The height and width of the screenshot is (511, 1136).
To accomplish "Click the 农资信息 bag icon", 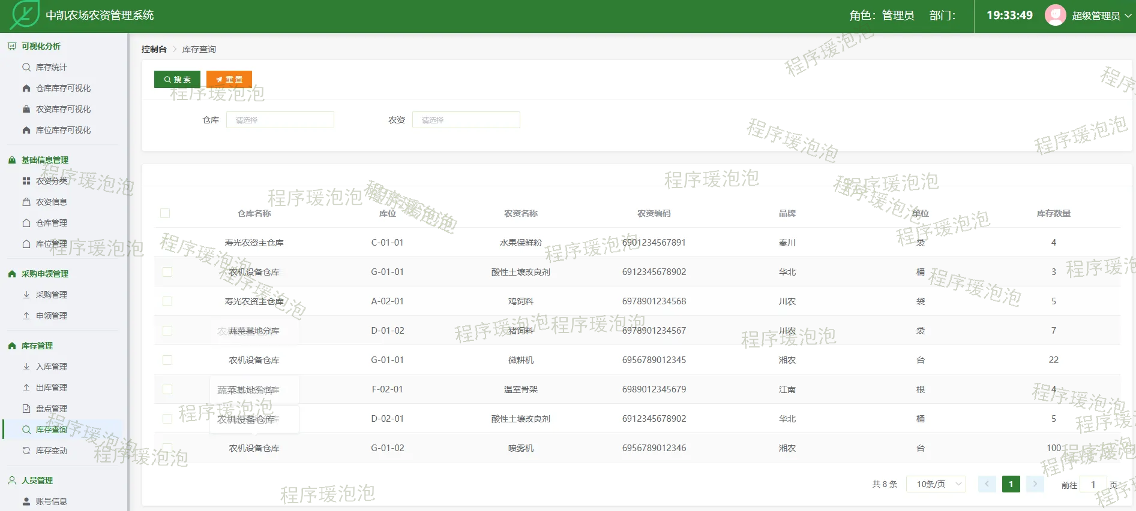I will 26,202.
